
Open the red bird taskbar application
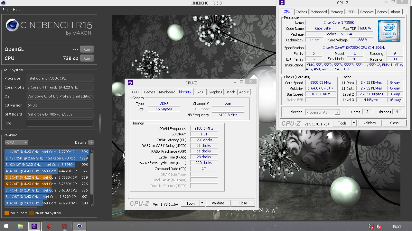49,226
